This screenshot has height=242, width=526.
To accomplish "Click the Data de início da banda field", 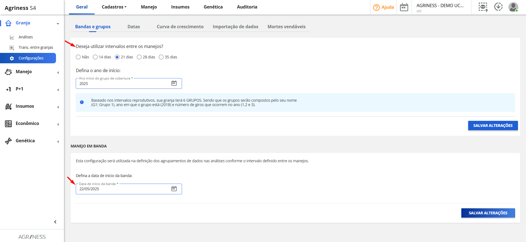I will 129,189.
